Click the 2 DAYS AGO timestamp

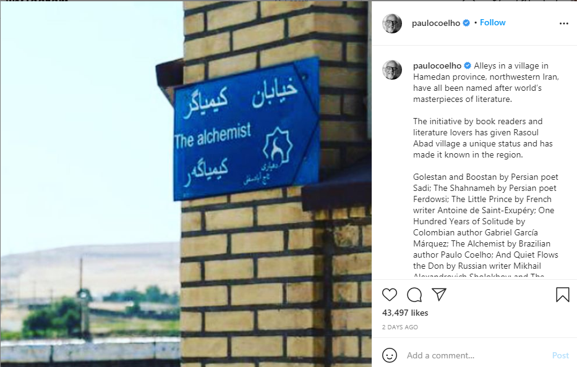400,327
